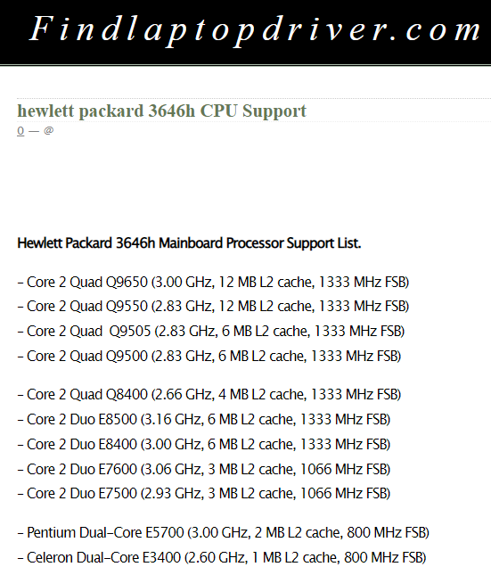The width and height of the screenshot is (491, 575).
Task: Open the Findlaptopdriver.com site title
Action: [255, 31]
